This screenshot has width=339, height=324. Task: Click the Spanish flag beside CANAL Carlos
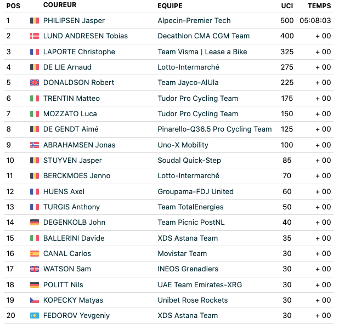pyautogui.click(x=35, y=254)
